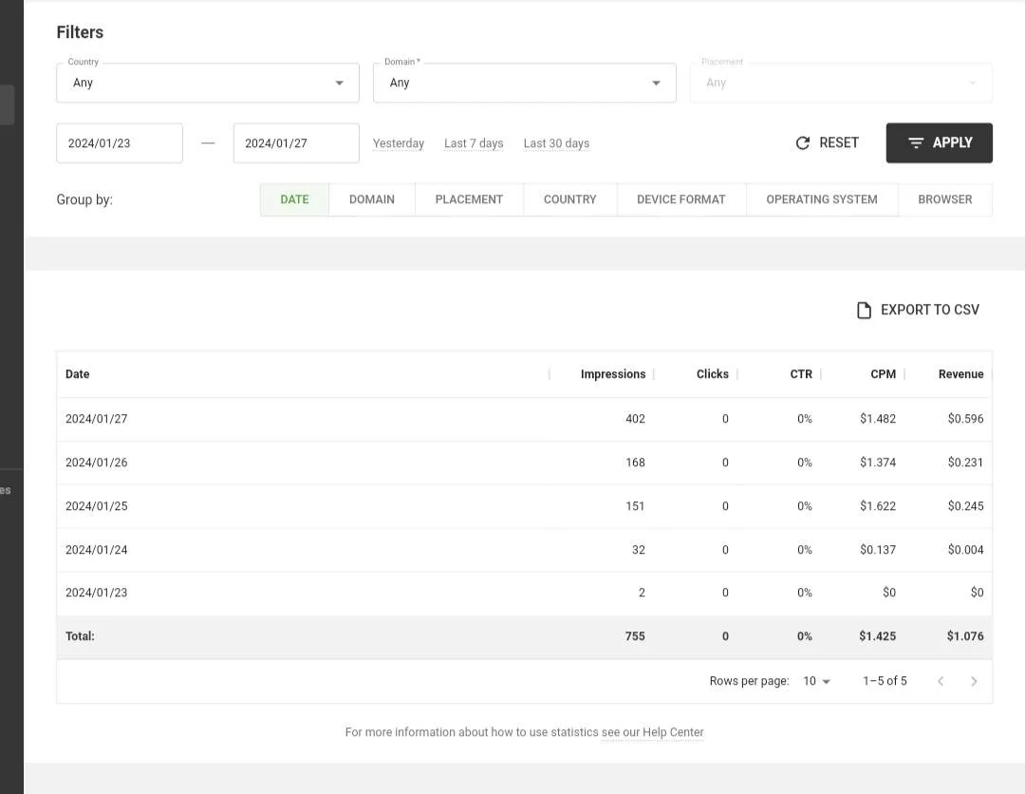The height and width of the screenshot is (794, 1025).
Task: Click the 2024/01/26 date row cell
Action: coord(96,463)
